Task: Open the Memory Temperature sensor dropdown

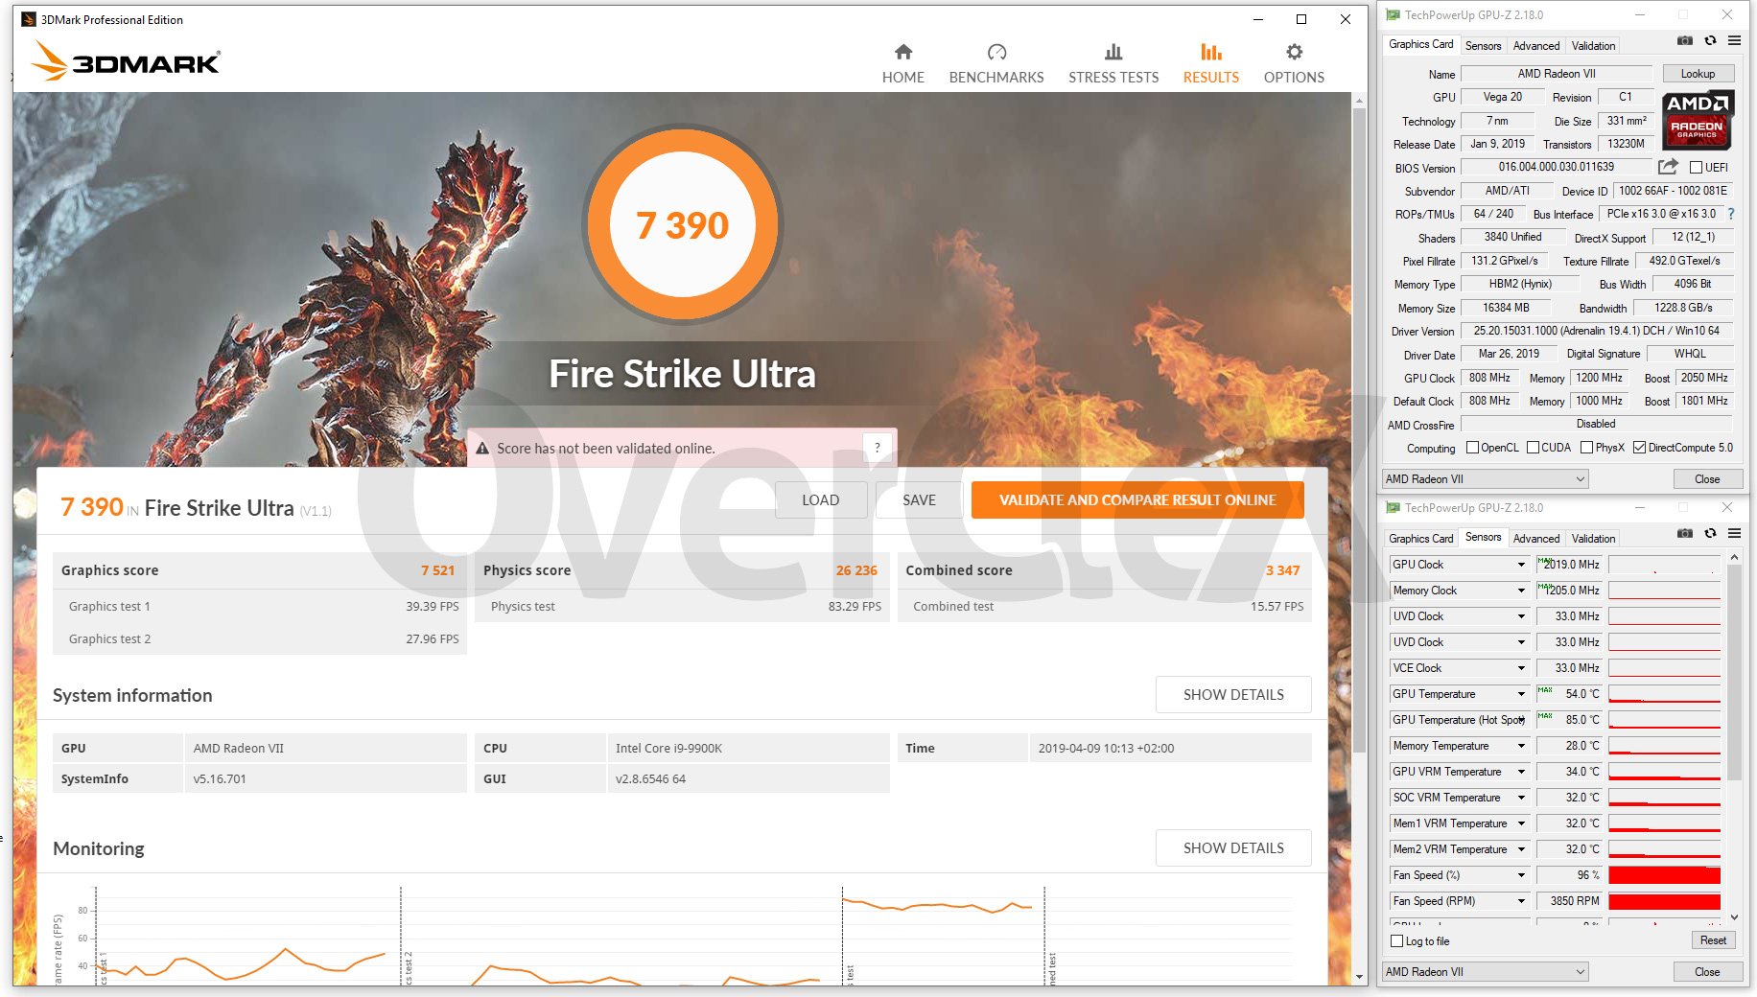Action: tap(1521, 746)
